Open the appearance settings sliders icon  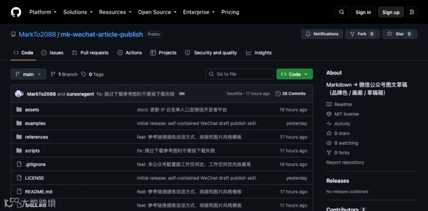412,12
